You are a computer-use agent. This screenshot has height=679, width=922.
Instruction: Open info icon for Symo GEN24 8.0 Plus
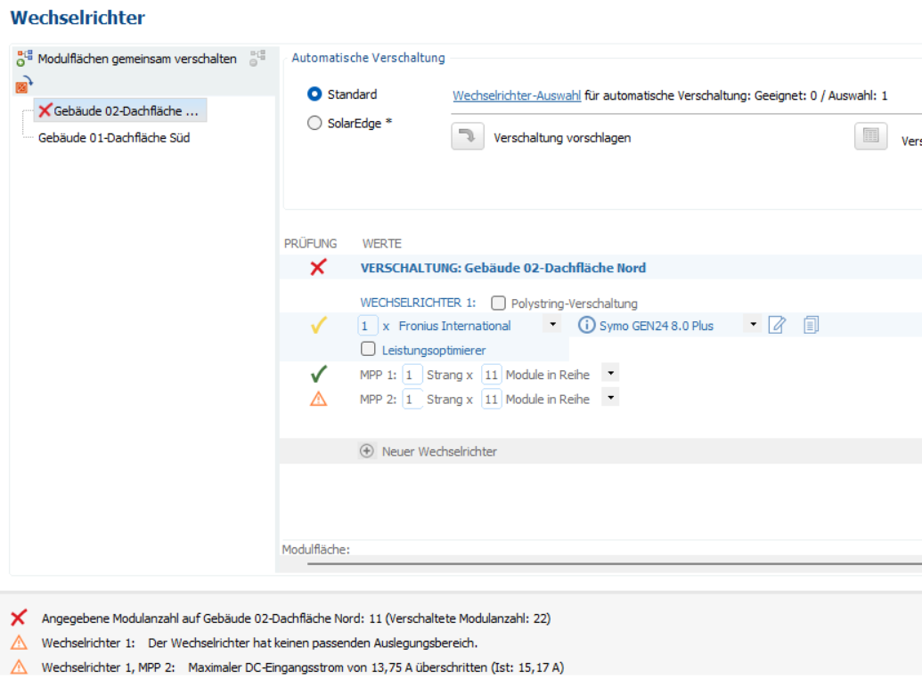(x=586, y=325)
